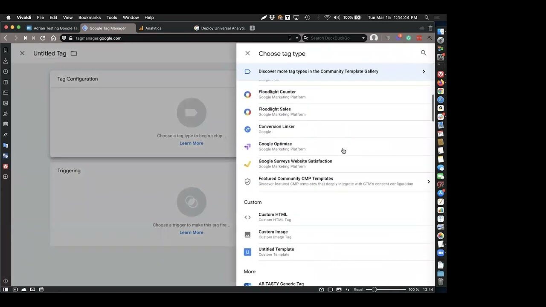Viewport: 546px width, 307px height.
Task: Open Spotlight search in macOS menu bar
Action: point(427,17)
